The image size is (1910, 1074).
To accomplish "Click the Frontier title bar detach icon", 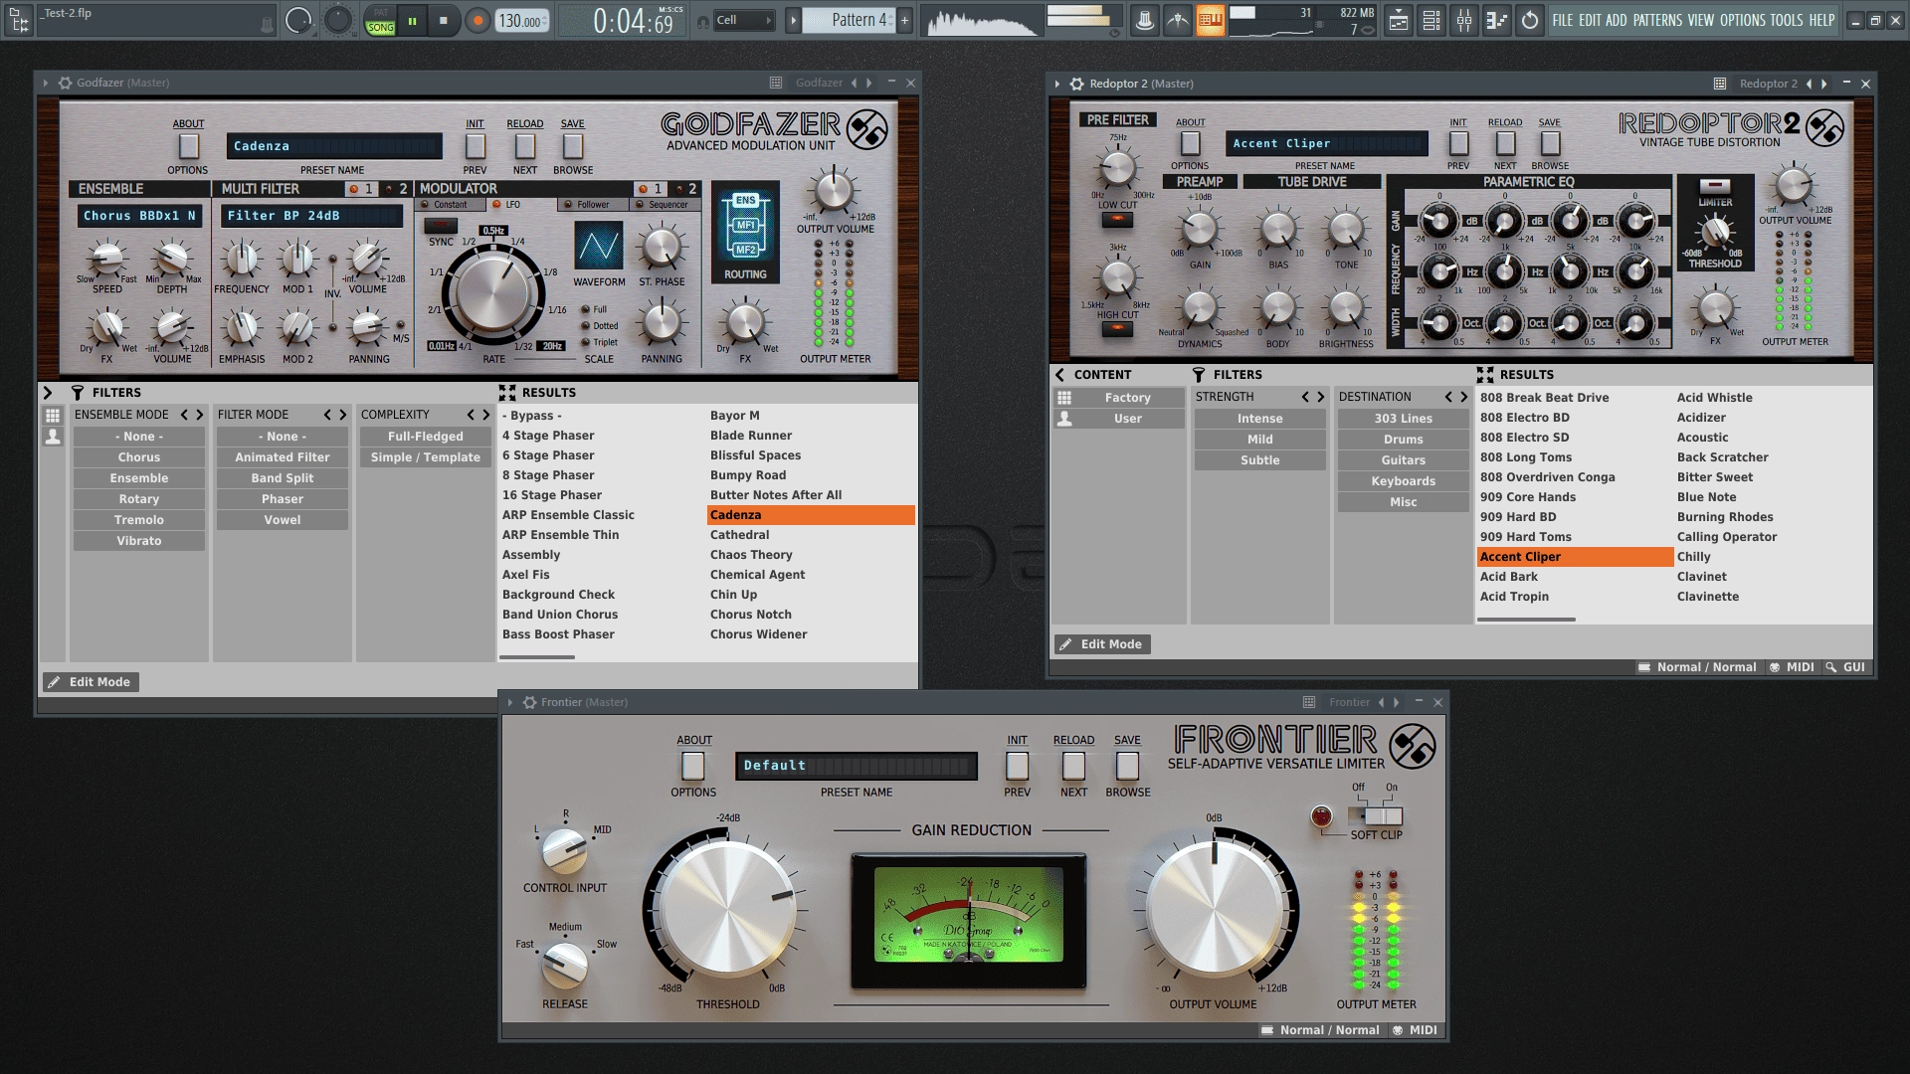I will (1309, 702).
